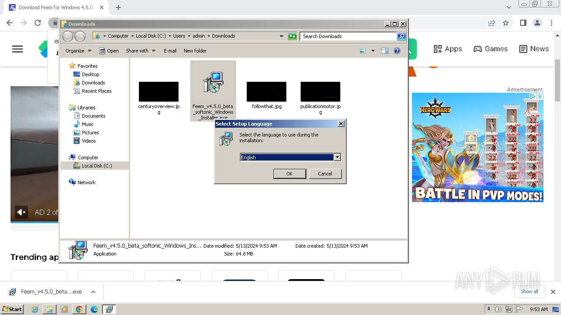Image resolution: width=561 pixels, height=315 pixels.
Task: Open a new browser tab
Action: (x=118, y=7)
